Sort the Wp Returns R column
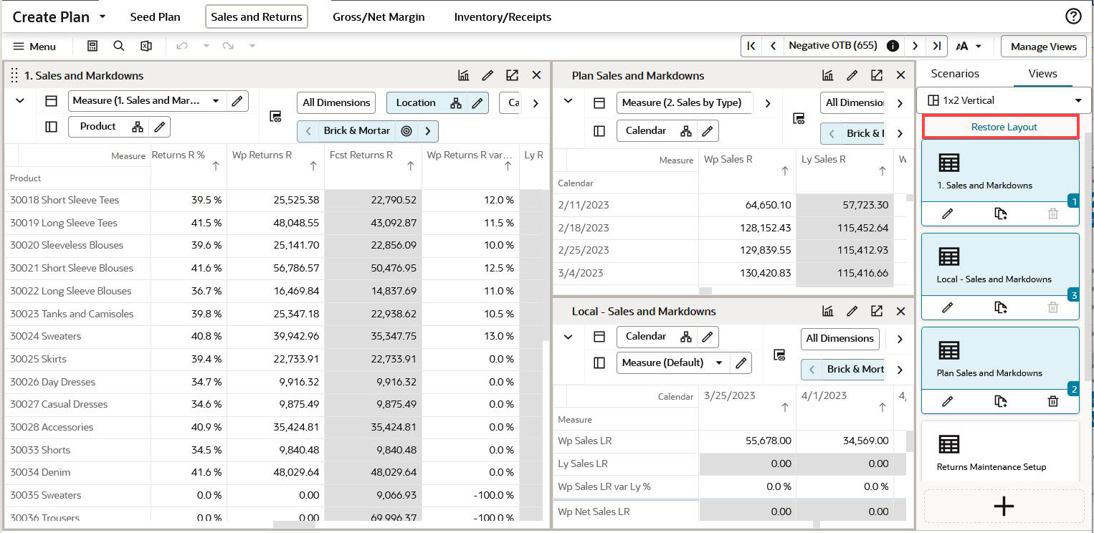 (313, 166)
